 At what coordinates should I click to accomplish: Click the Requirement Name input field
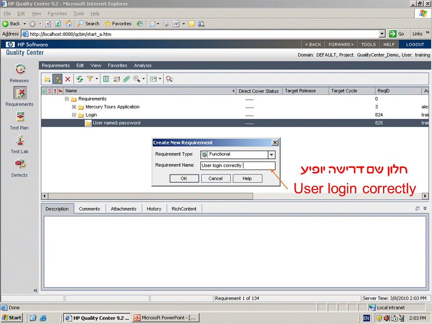click(x=238, y=166)
